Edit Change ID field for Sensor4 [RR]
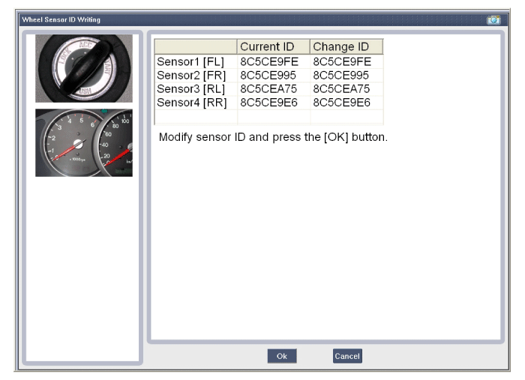Image resolution: width=525 pixels, height=380 pixels. [341, 102]
